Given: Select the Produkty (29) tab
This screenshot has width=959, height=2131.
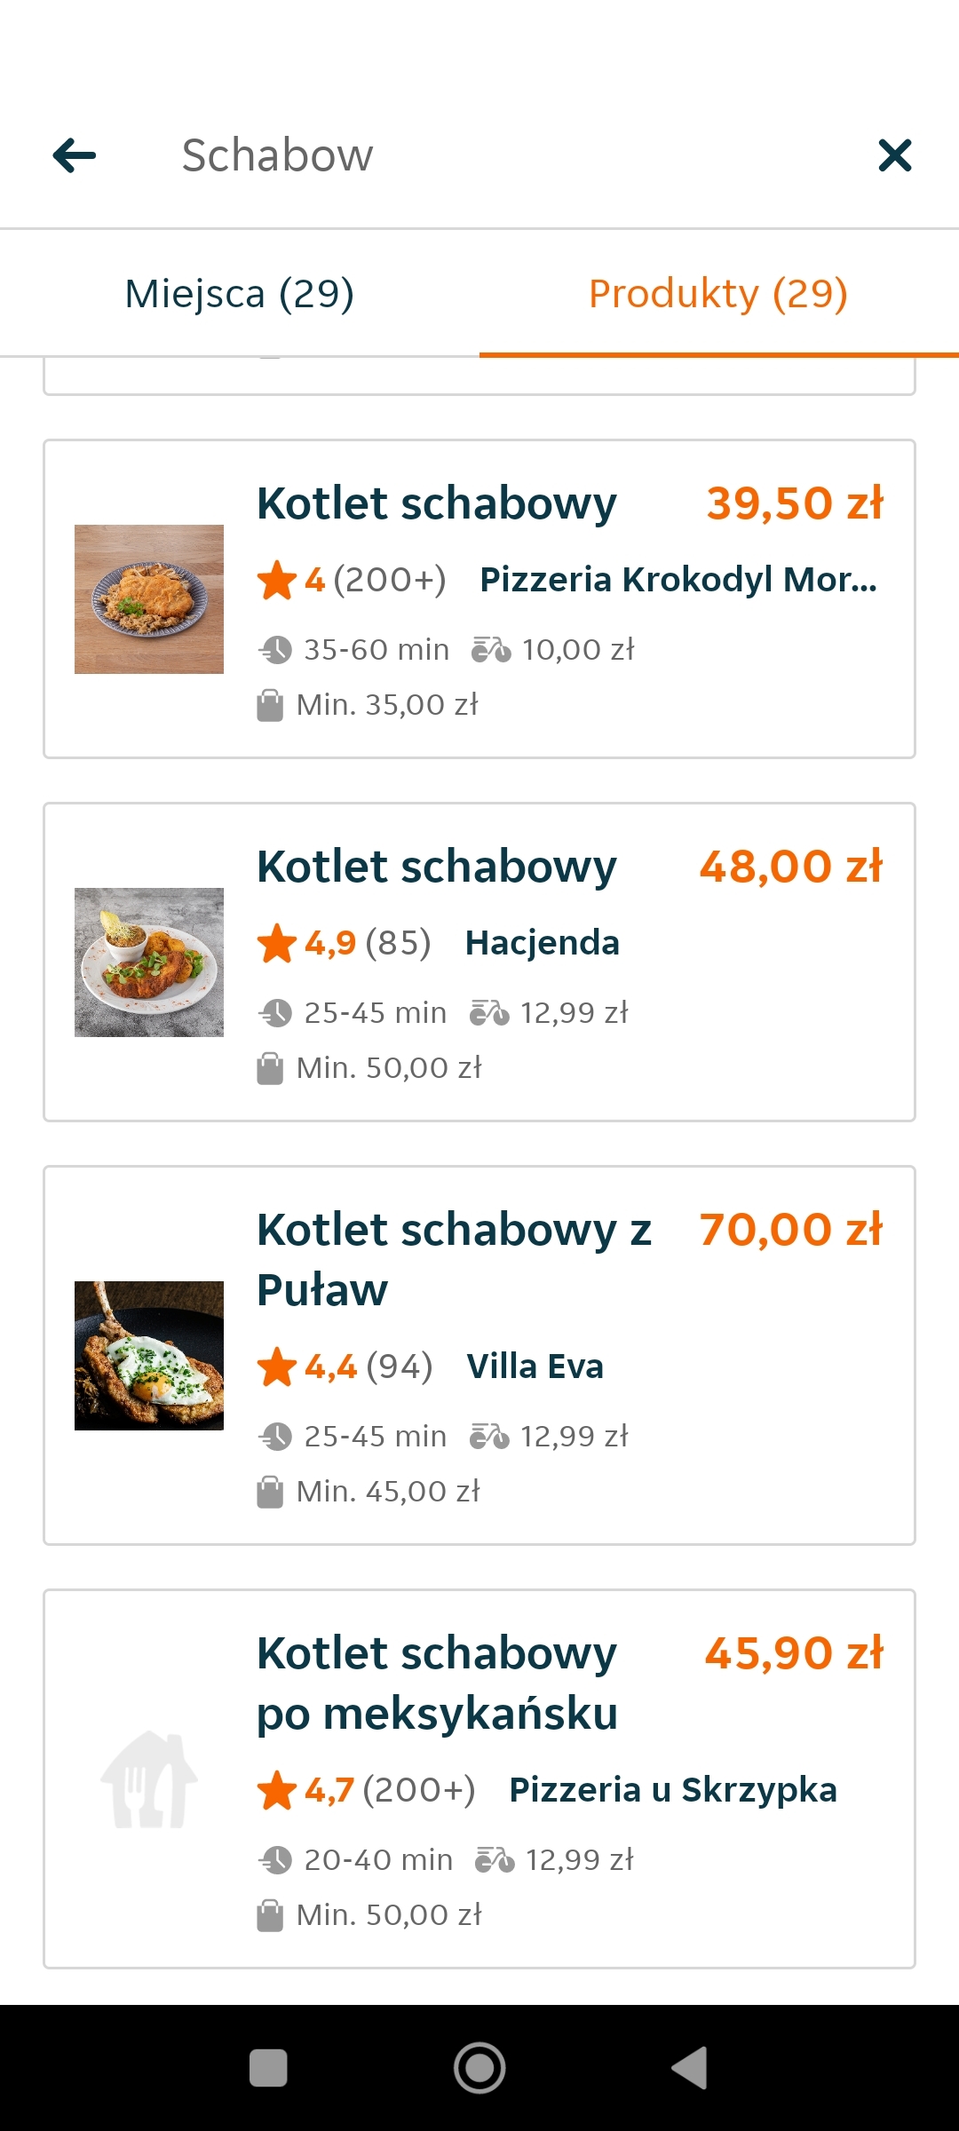Looking at the screenshot, I should pyautogui.click(x=718, y=294).
